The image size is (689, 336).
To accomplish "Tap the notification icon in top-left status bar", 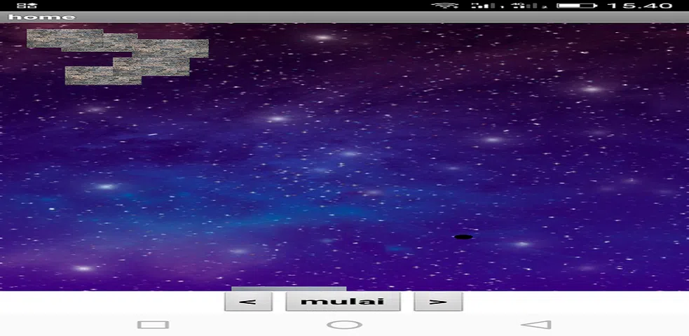I will pyautogui.click(x=27, y=6).
